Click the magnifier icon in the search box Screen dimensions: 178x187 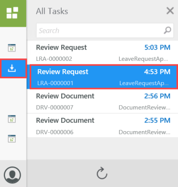(x=168, y=30)
